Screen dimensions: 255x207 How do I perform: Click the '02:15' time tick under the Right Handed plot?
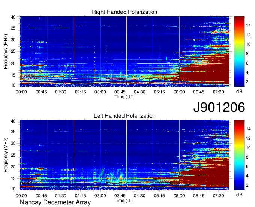click(x=81, y=92)
